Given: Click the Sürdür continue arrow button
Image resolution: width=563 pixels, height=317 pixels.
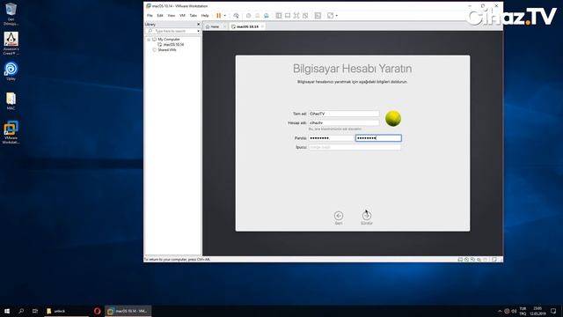Looking at the screenshot, I should (x=366, y=216).
